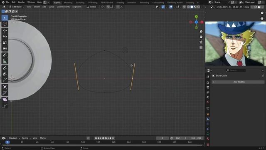Select the Extrude tool

[x=5, y=80]
